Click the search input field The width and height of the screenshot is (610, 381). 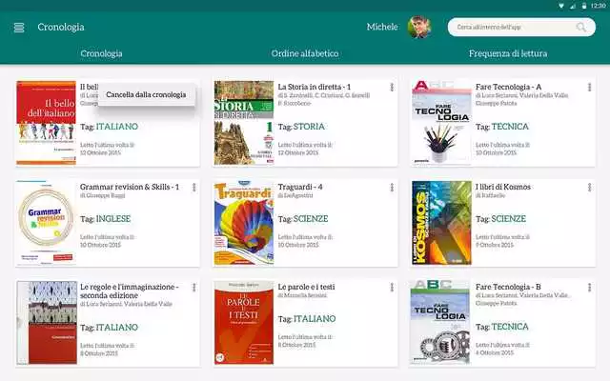tap(510, 28)
